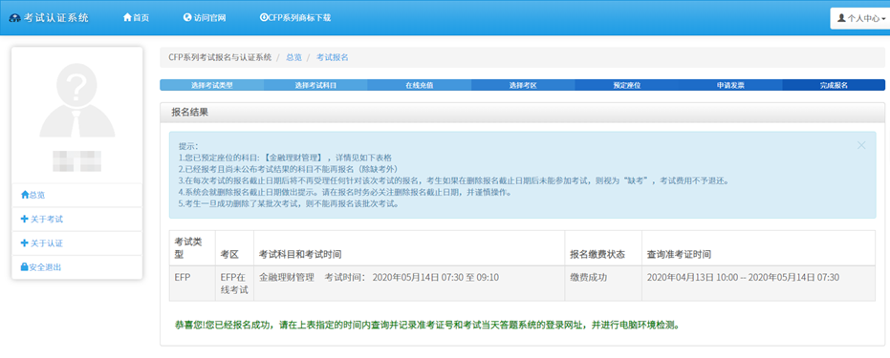Click 总览 breadcrumb link
The height and width of the screenshot is (358, 890).
[x=293, y=57]
